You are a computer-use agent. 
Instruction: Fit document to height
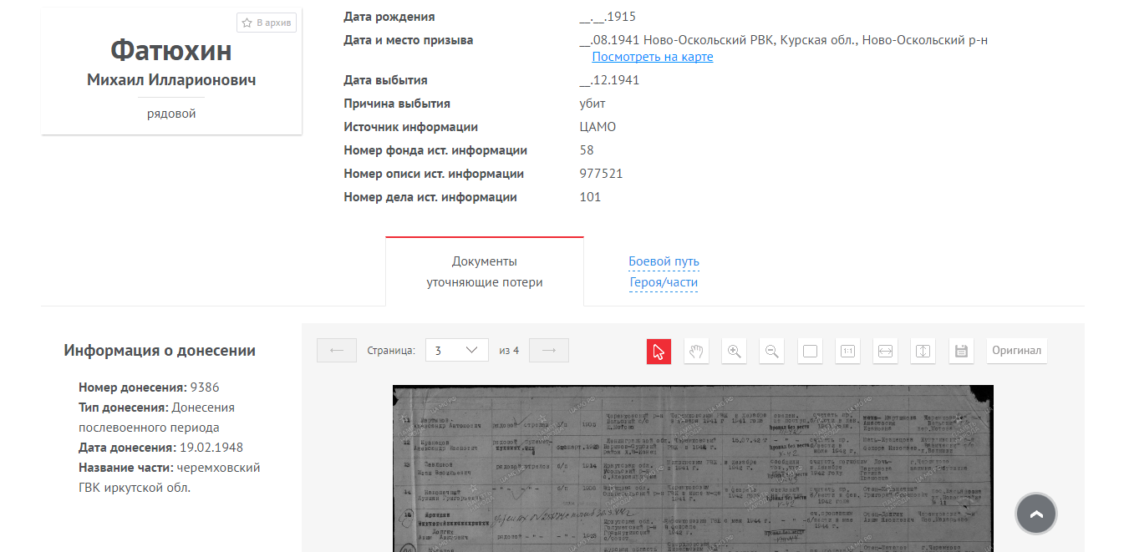point(923,351)
